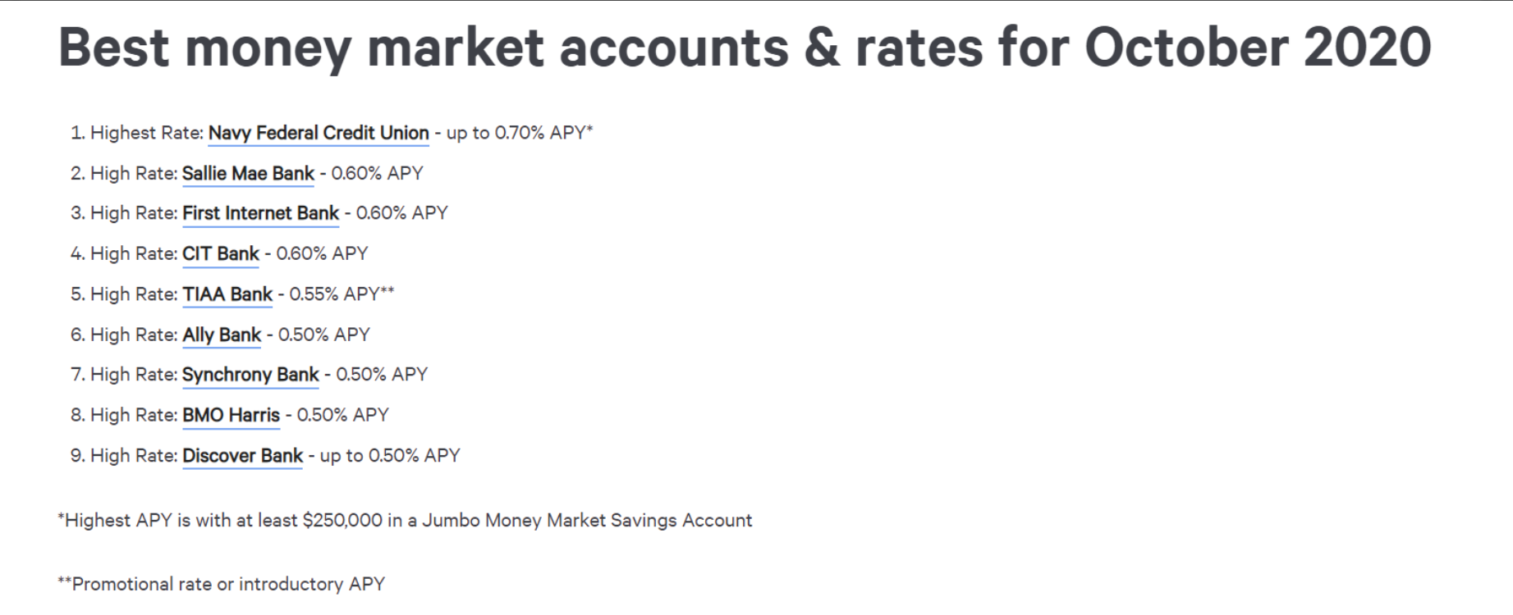This screenshot has height=615, width=1513.
Task: Follow the First Internet Bank link
Action: [260, 213]
